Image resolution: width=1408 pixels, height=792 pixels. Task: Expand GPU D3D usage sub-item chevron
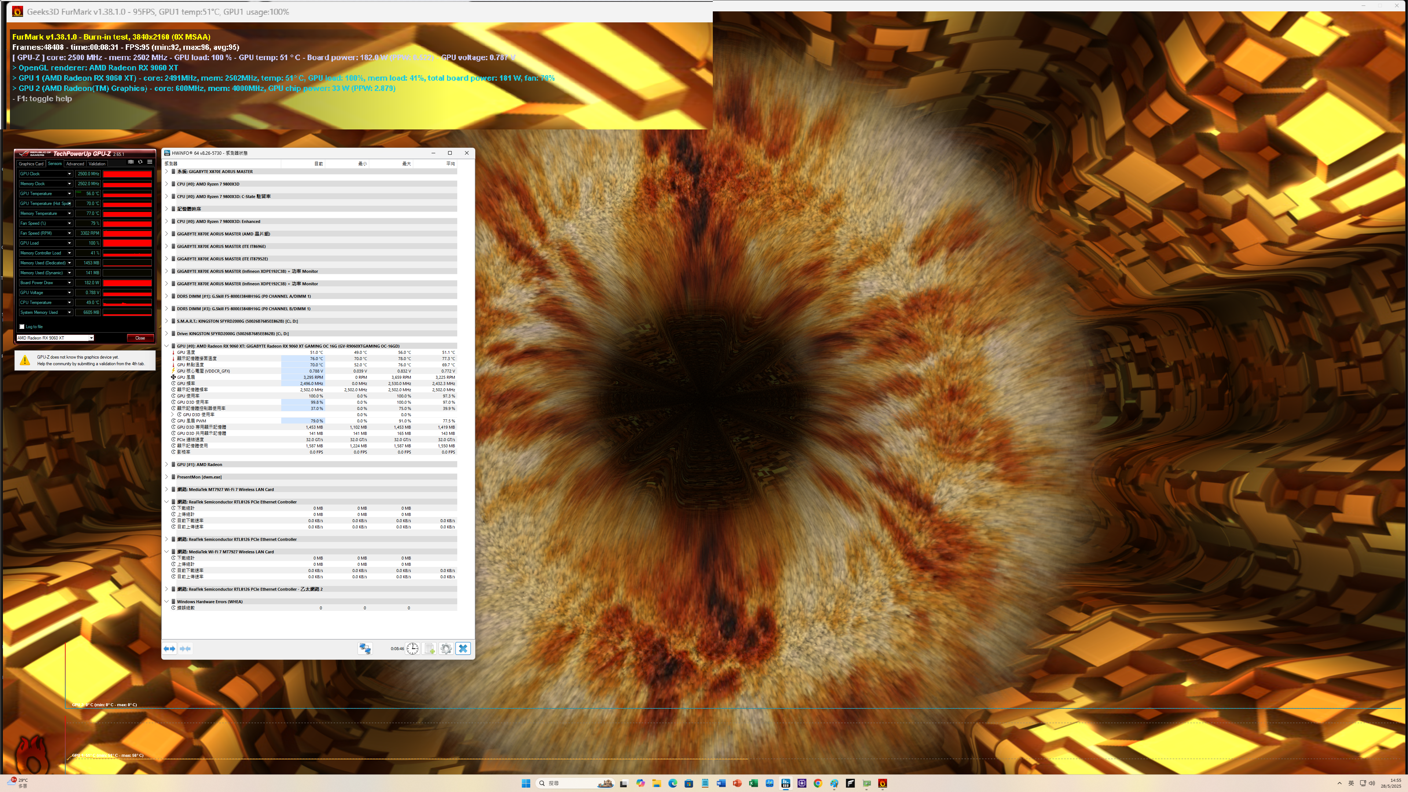pyautogui.click(x=173, y=415)
